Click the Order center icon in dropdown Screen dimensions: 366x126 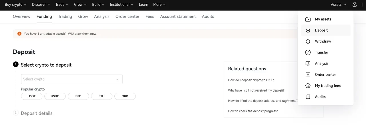coord(308,75)
